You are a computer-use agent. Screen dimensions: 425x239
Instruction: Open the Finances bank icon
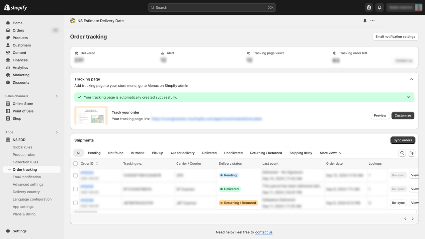pyautogui.click(x=8, y=60)
